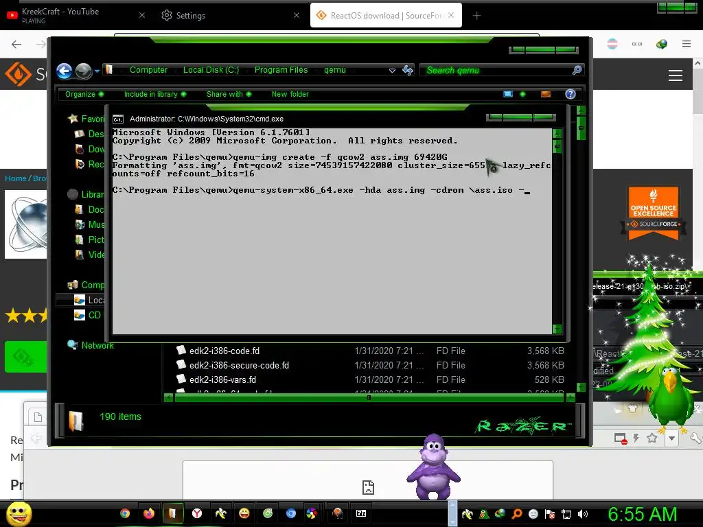The width and height of the screenshot is (703, 527).
Task: Click the command prompt scroll up arrow
Action: tap(557, 133)
